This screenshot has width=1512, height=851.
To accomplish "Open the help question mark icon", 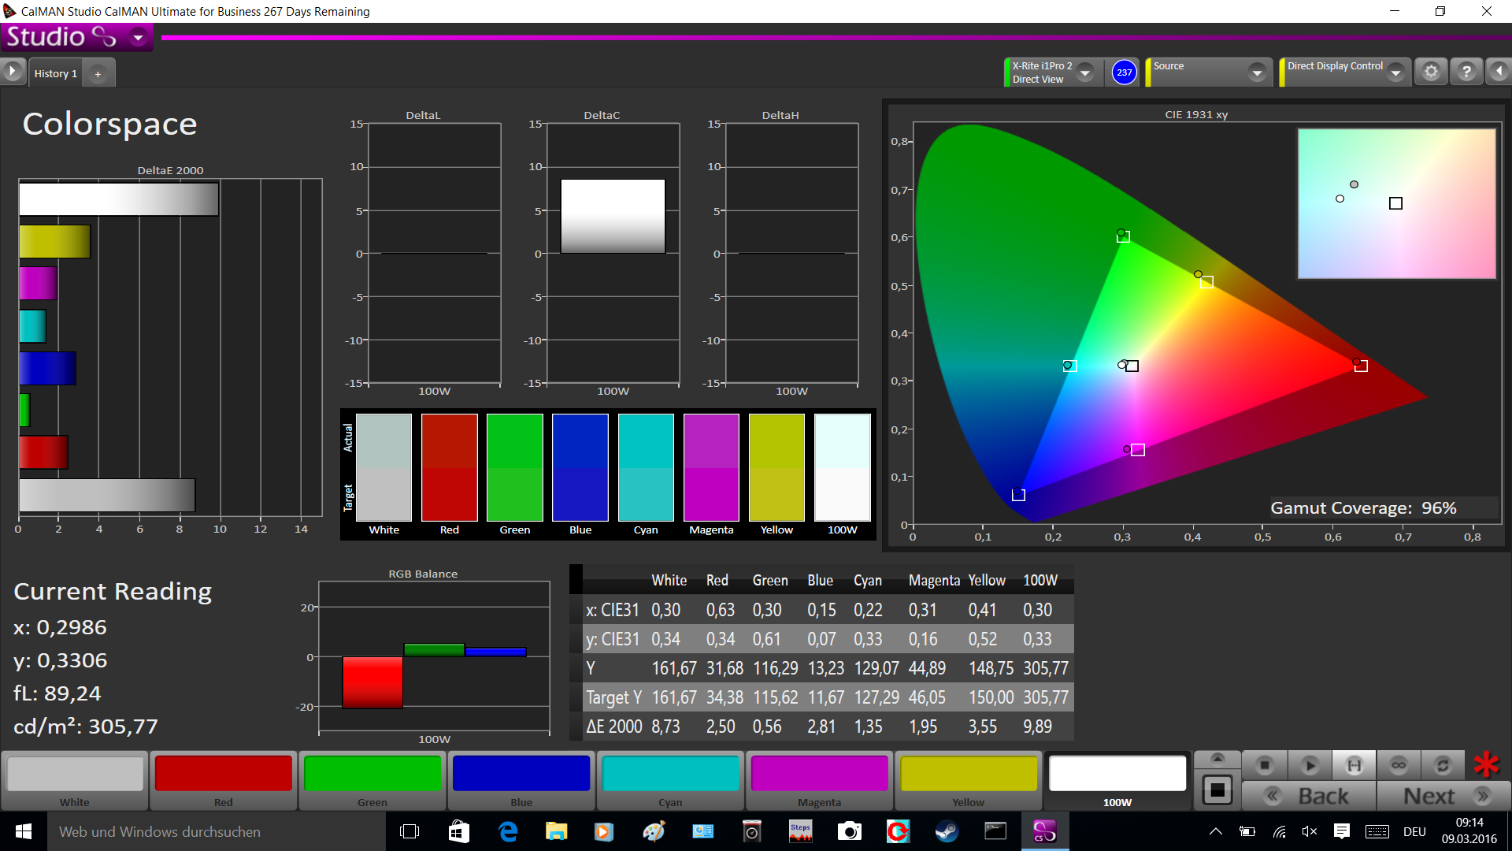I will (1466, 72).
